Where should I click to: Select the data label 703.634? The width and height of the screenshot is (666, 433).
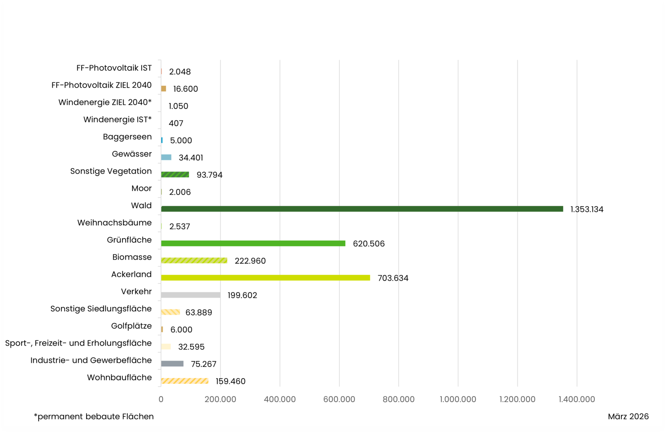[393, 278]
